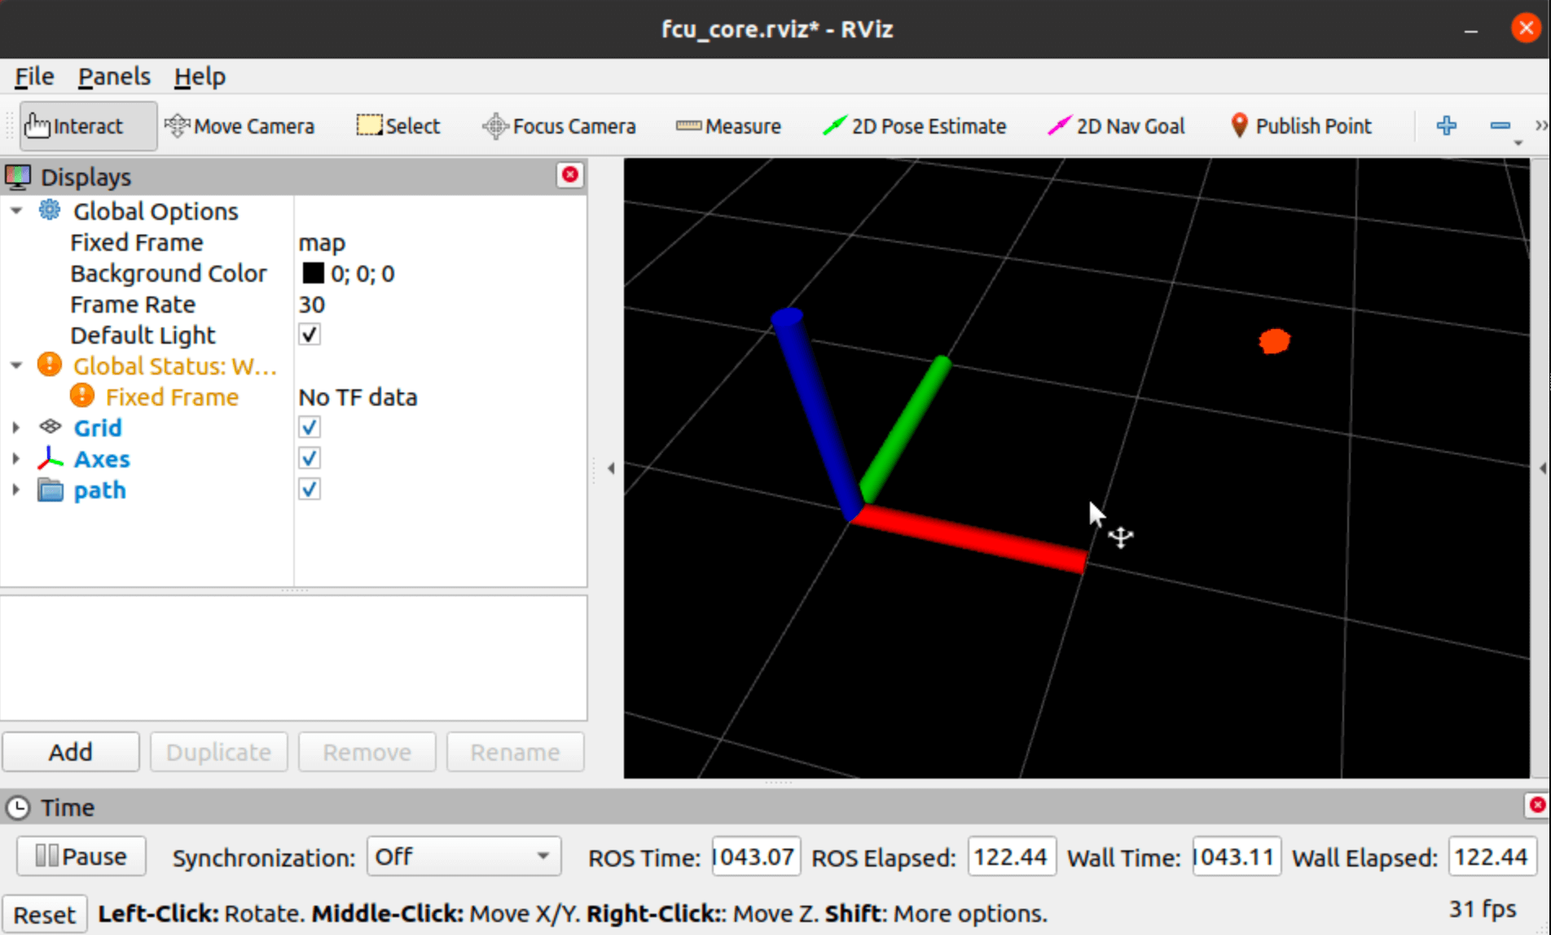The image size is (1551, 935).
Task: Expand the Grid tree item
Action: point(15,428)
